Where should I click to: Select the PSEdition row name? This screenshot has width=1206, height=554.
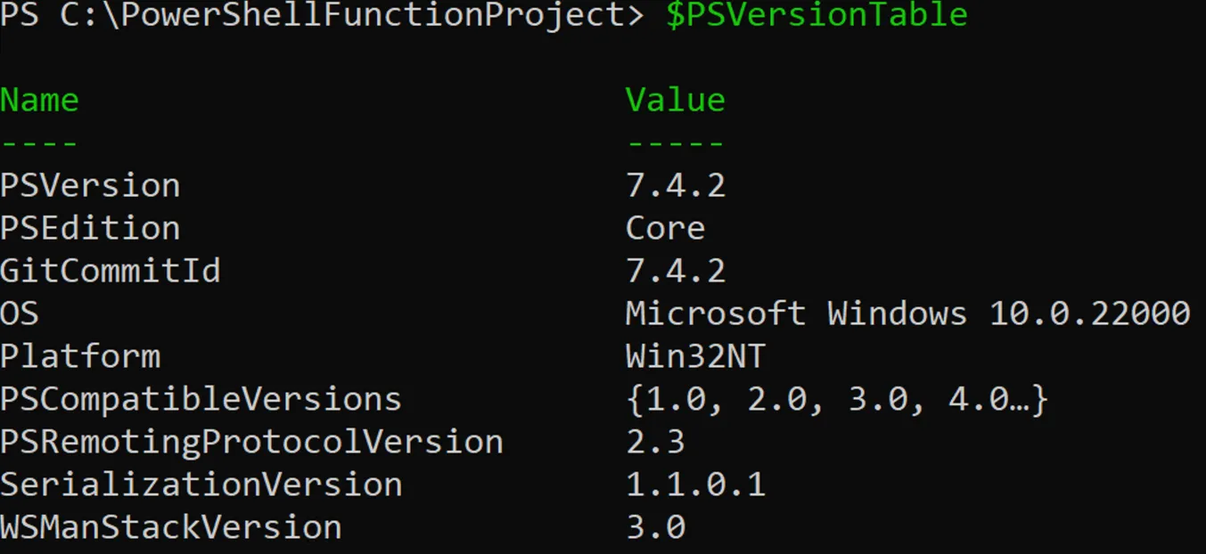(x=90, y=228)
